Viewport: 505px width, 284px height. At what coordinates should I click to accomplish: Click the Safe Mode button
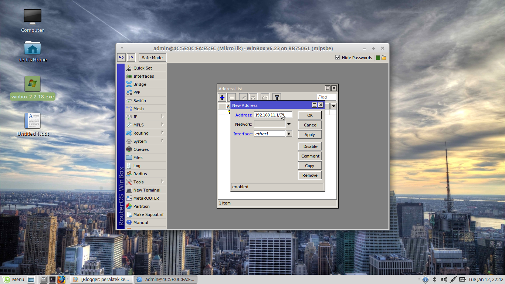click(152, 58)
